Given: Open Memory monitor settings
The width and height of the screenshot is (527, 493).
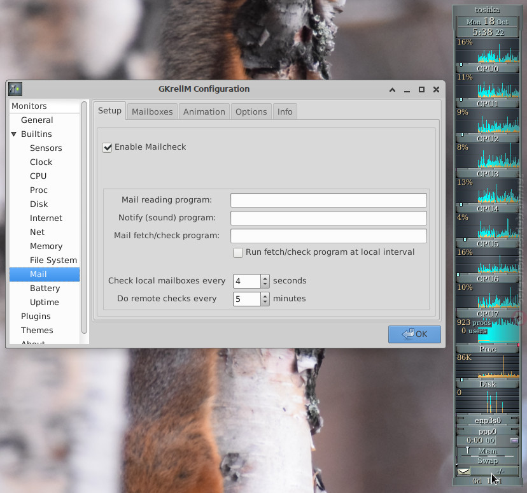Looking at the screenshot, I should pyautogui.click(x=46, y=246).
